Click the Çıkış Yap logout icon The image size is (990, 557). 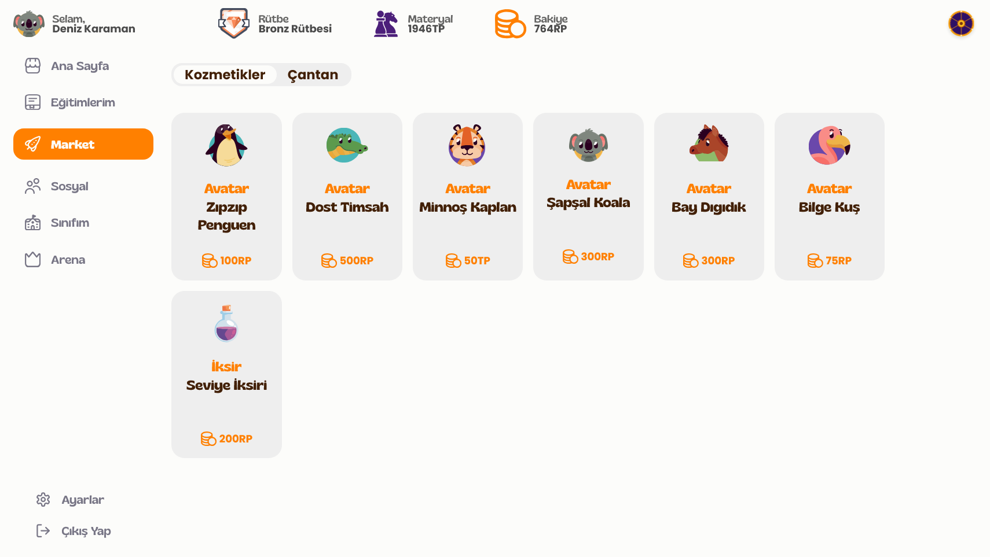pyautogui.click(x=43, y=531)
